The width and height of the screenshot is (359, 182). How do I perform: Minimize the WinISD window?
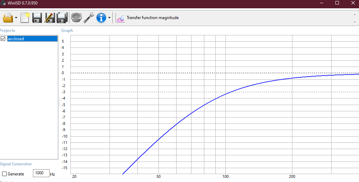322,3
